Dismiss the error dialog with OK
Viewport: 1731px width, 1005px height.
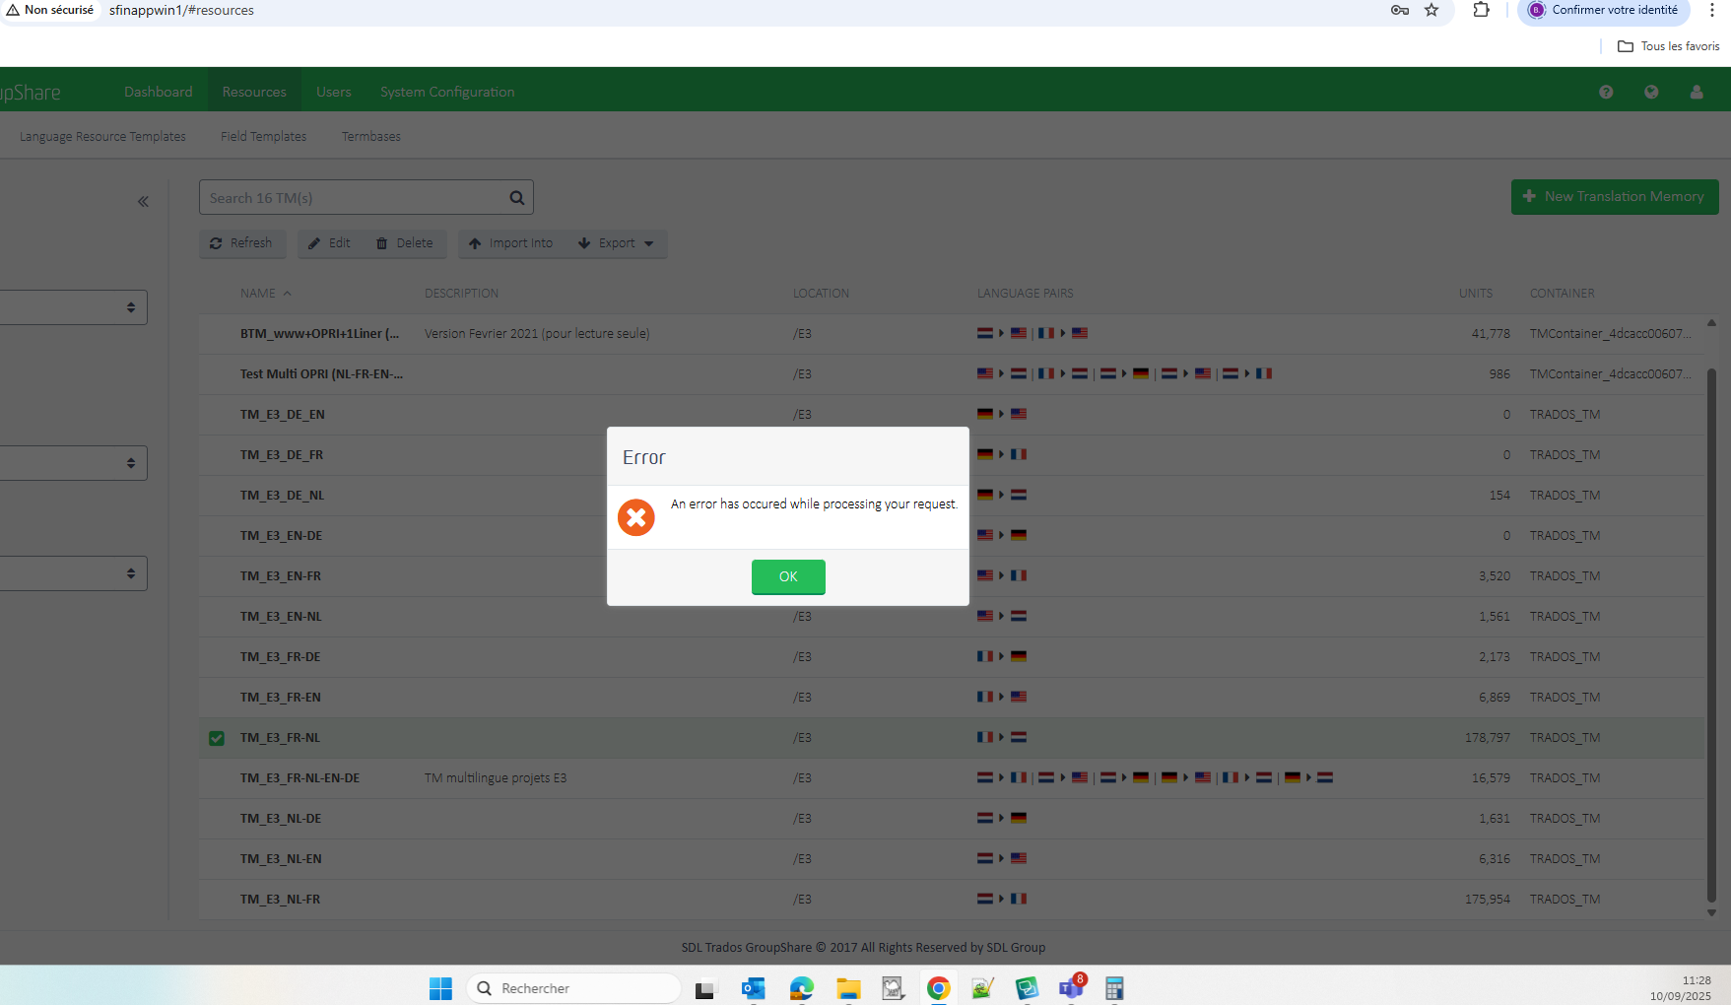pos(788,576)
